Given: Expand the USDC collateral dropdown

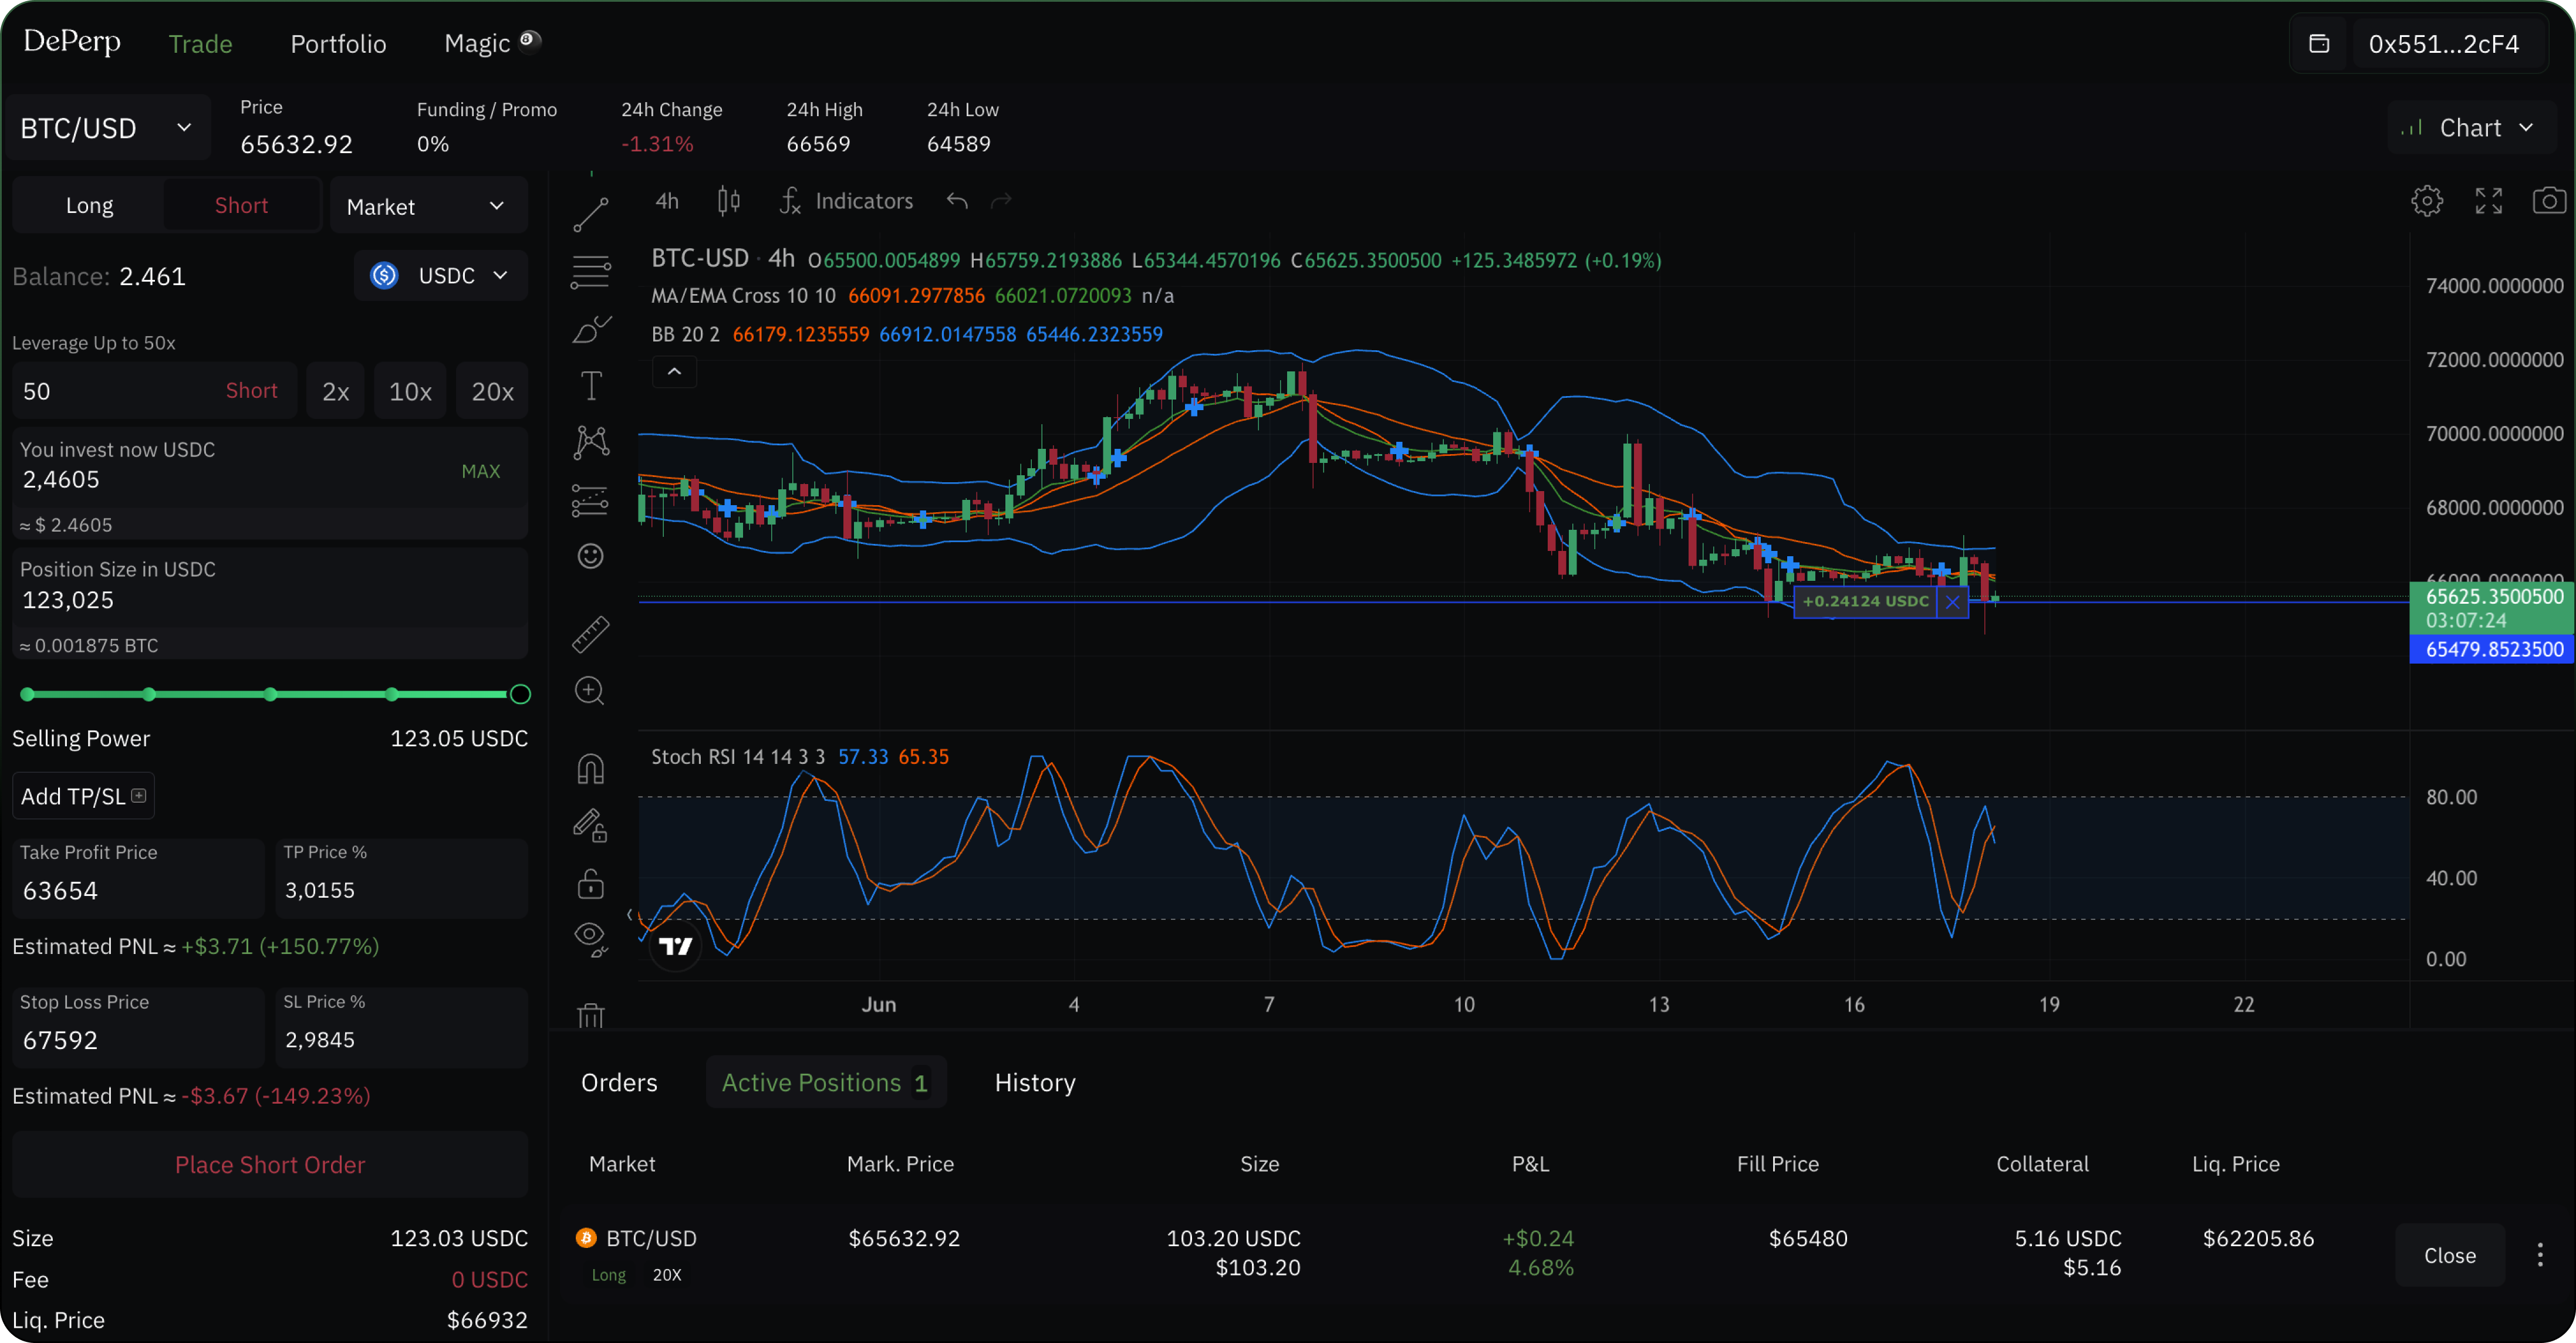Looking at the screenshot, I should (440, 275).
